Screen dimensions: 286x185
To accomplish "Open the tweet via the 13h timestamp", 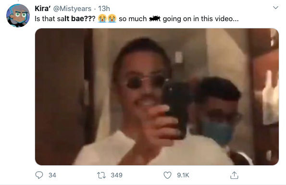I will pyautogui.click(x=104, y=9).
